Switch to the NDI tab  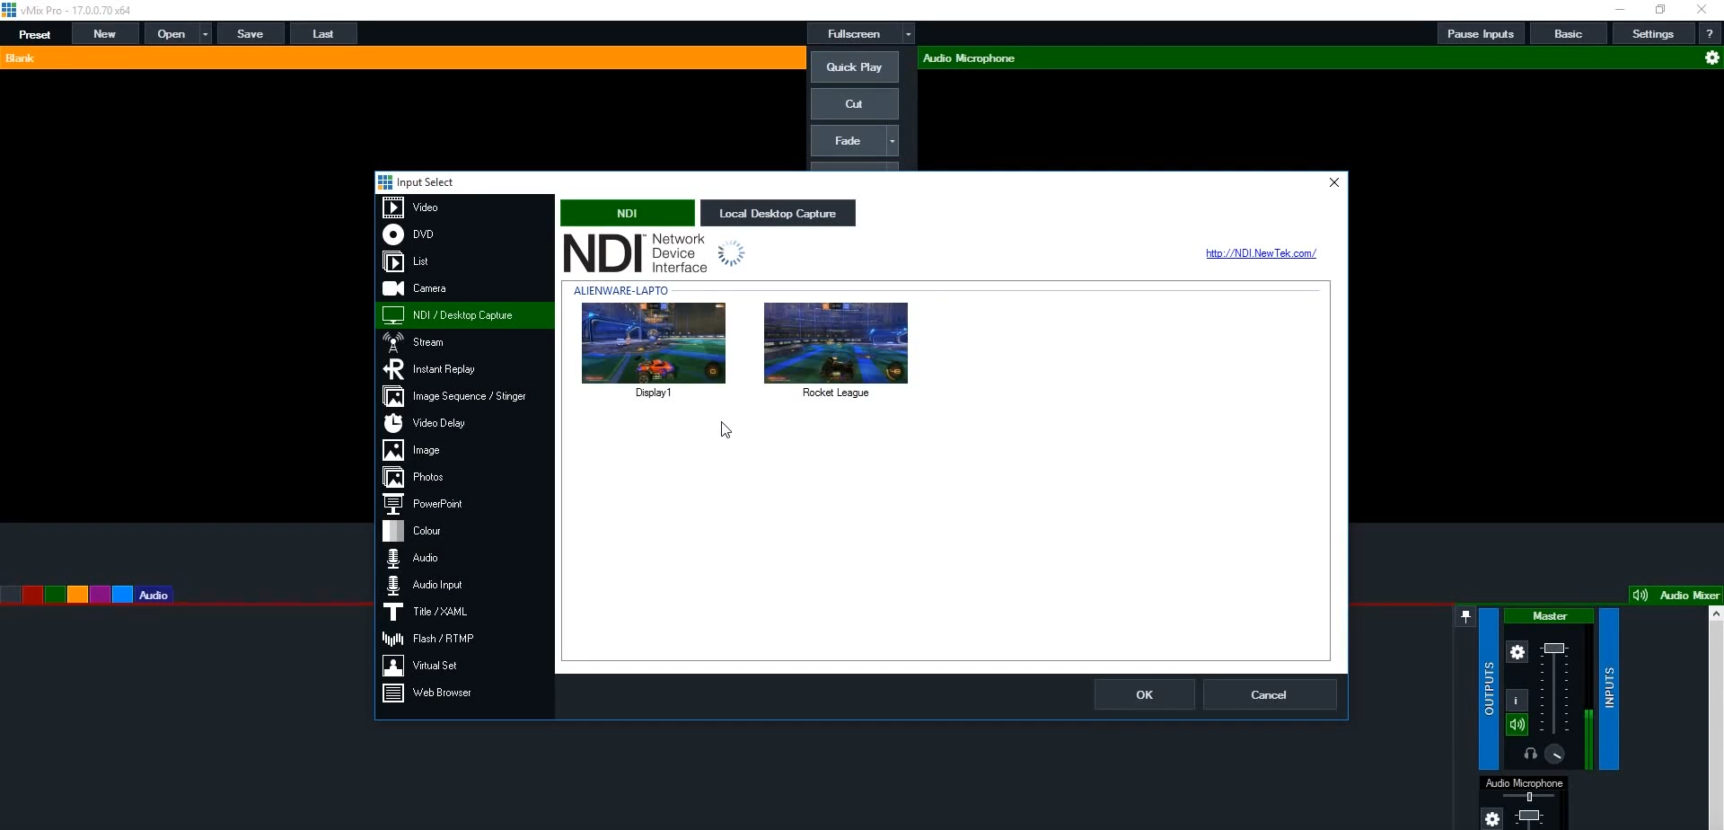[x=627, y=212]
